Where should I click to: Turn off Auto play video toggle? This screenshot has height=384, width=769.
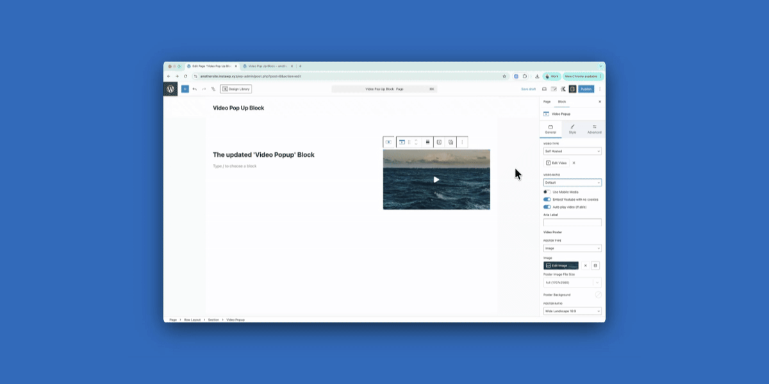coord(547,207)
